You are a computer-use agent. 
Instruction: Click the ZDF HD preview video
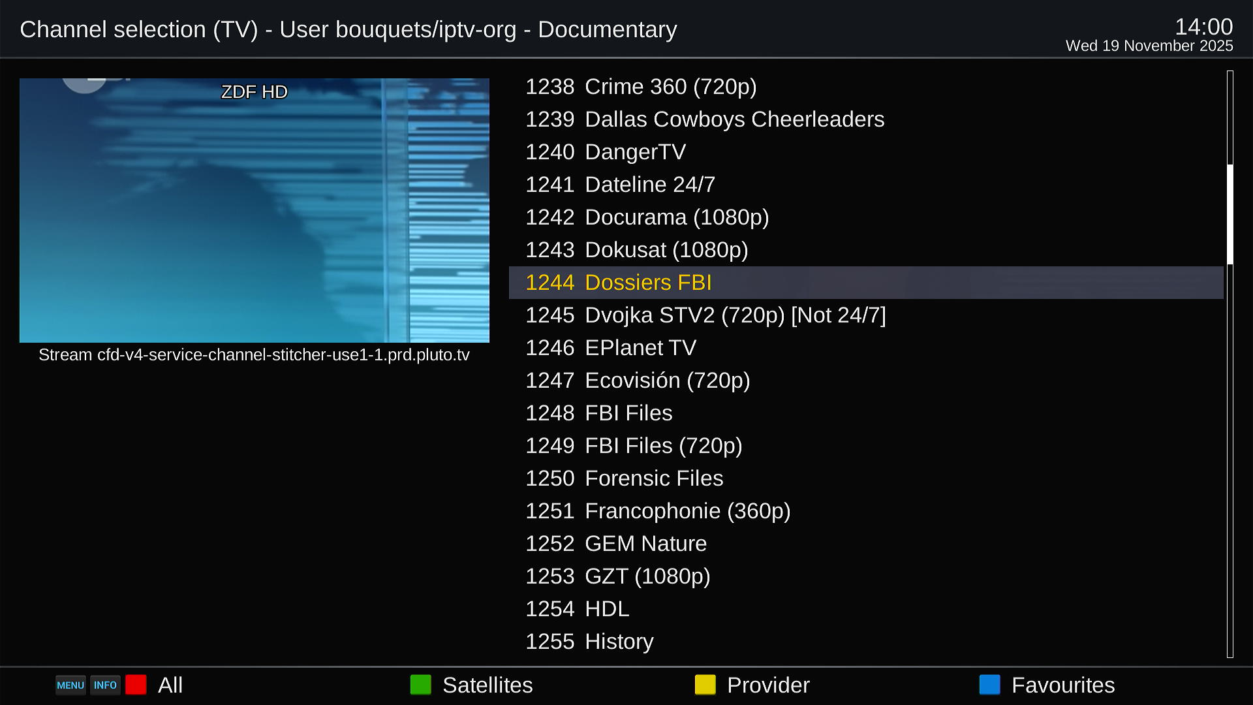[x=254, y=210]
